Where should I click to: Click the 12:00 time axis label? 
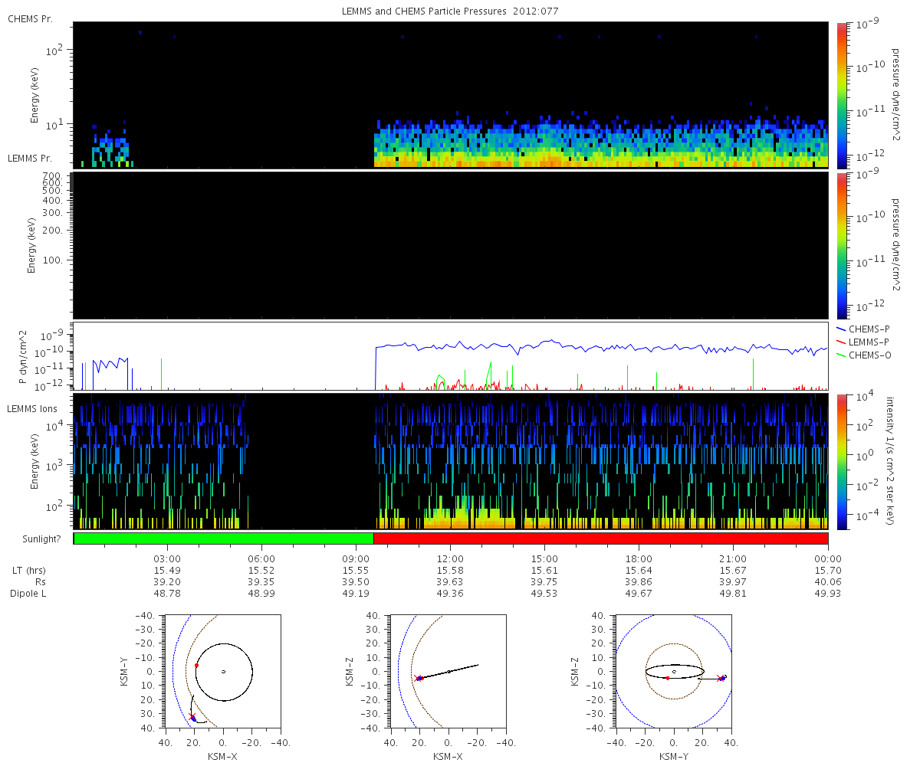coord(450,559)
